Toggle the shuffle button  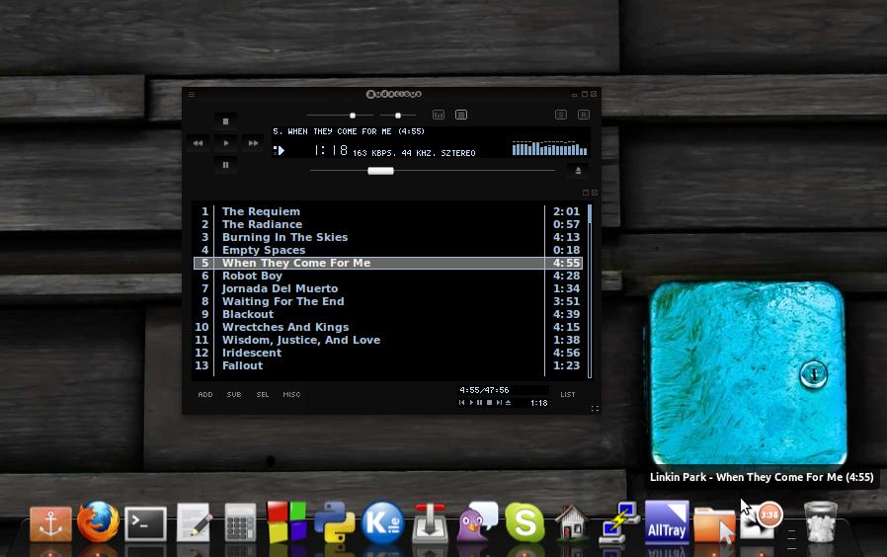coord(561,115)
